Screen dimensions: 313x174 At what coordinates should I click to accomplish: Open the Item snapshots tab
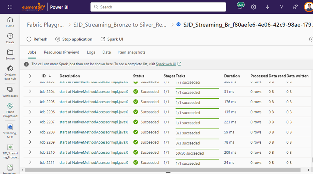tap(132, 52)
